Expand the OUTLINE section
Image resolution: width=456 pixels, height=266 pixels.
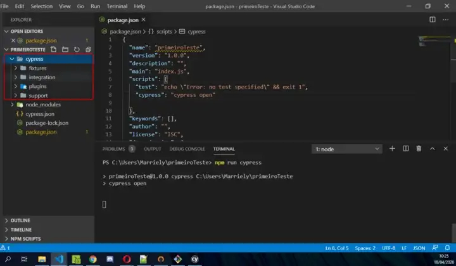20,220
